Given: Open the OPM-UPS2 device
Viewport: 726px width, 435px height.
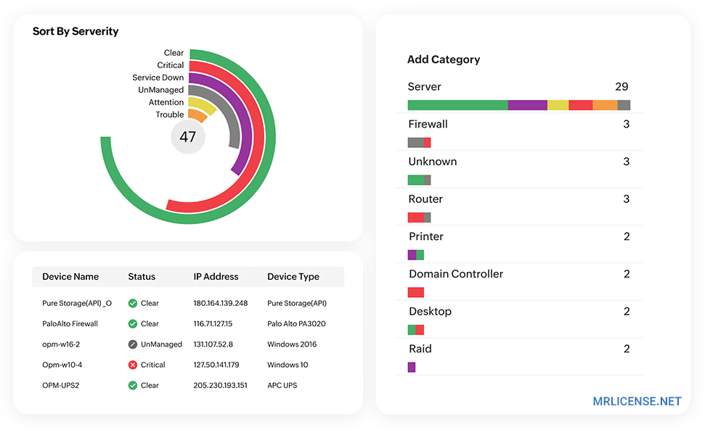Looking at the screenshot, I should pyautogui.click(x=61, y=385).
